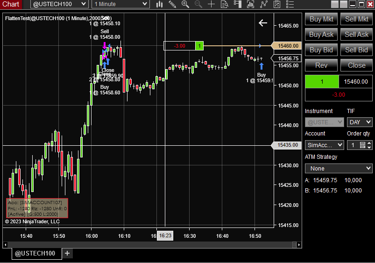The image size is (375, 263).
Task: Click the first gray window link button
Action: pyautogui.click(x=335, y=4)
